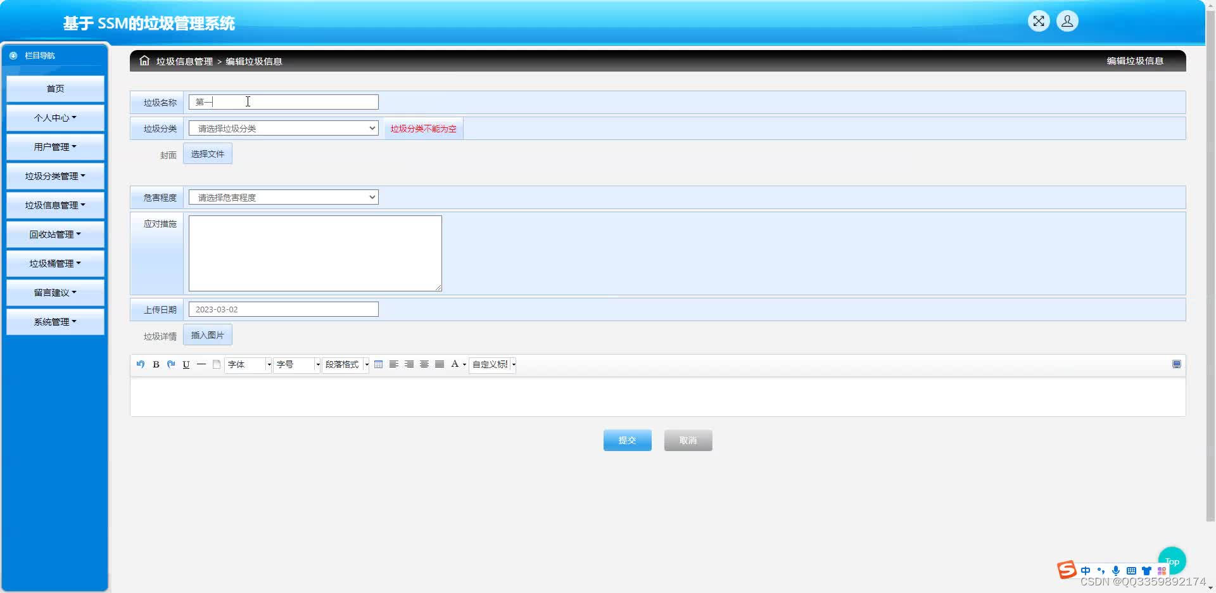Image resolution: width=1216 pixels, height=593 pixels.
Task: Expand the 垃圾分类管理 sidebar menu
Action: click(55, 176)
